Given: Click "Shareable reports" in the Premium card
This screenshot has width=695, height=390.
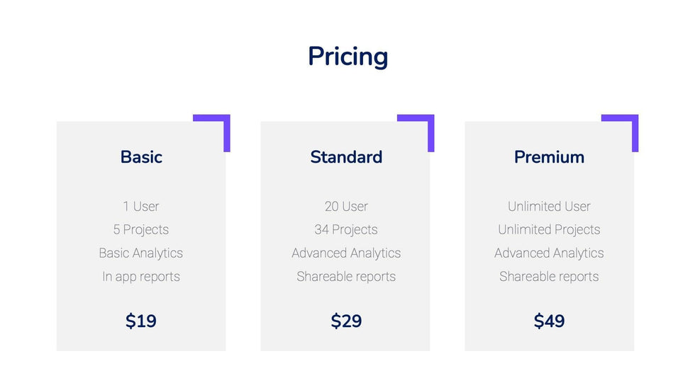Looking at the screenshot, I should pos(549,277).
